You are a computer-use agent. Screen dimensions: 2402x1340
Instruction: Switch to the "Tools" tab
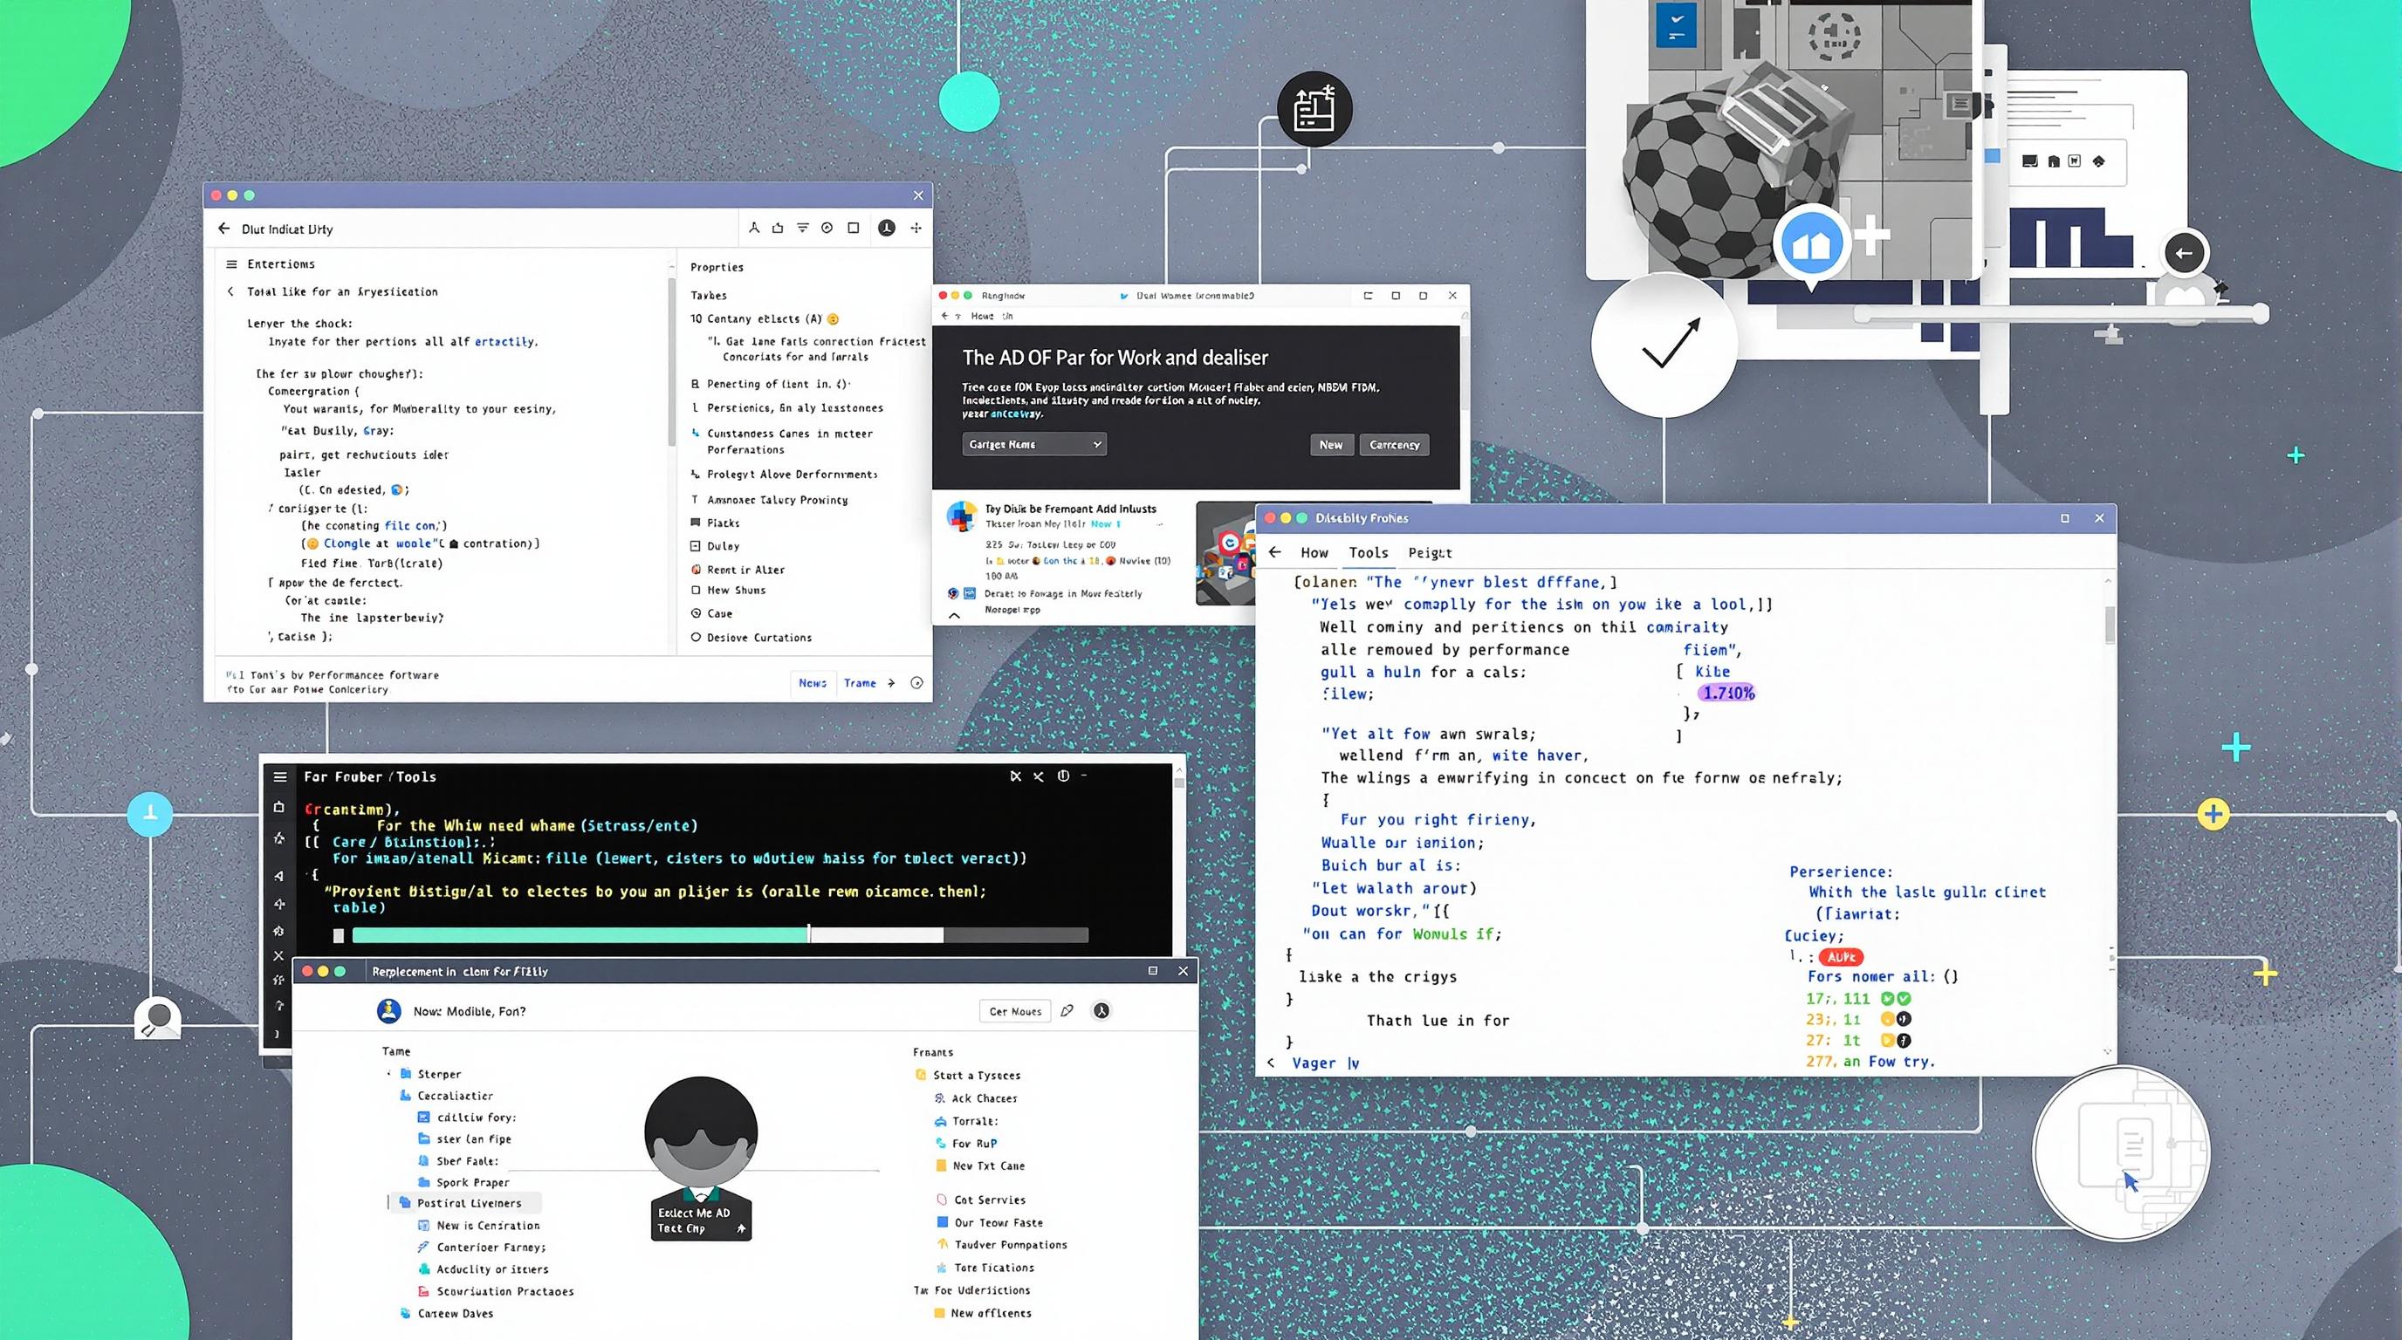(1369, 552)
